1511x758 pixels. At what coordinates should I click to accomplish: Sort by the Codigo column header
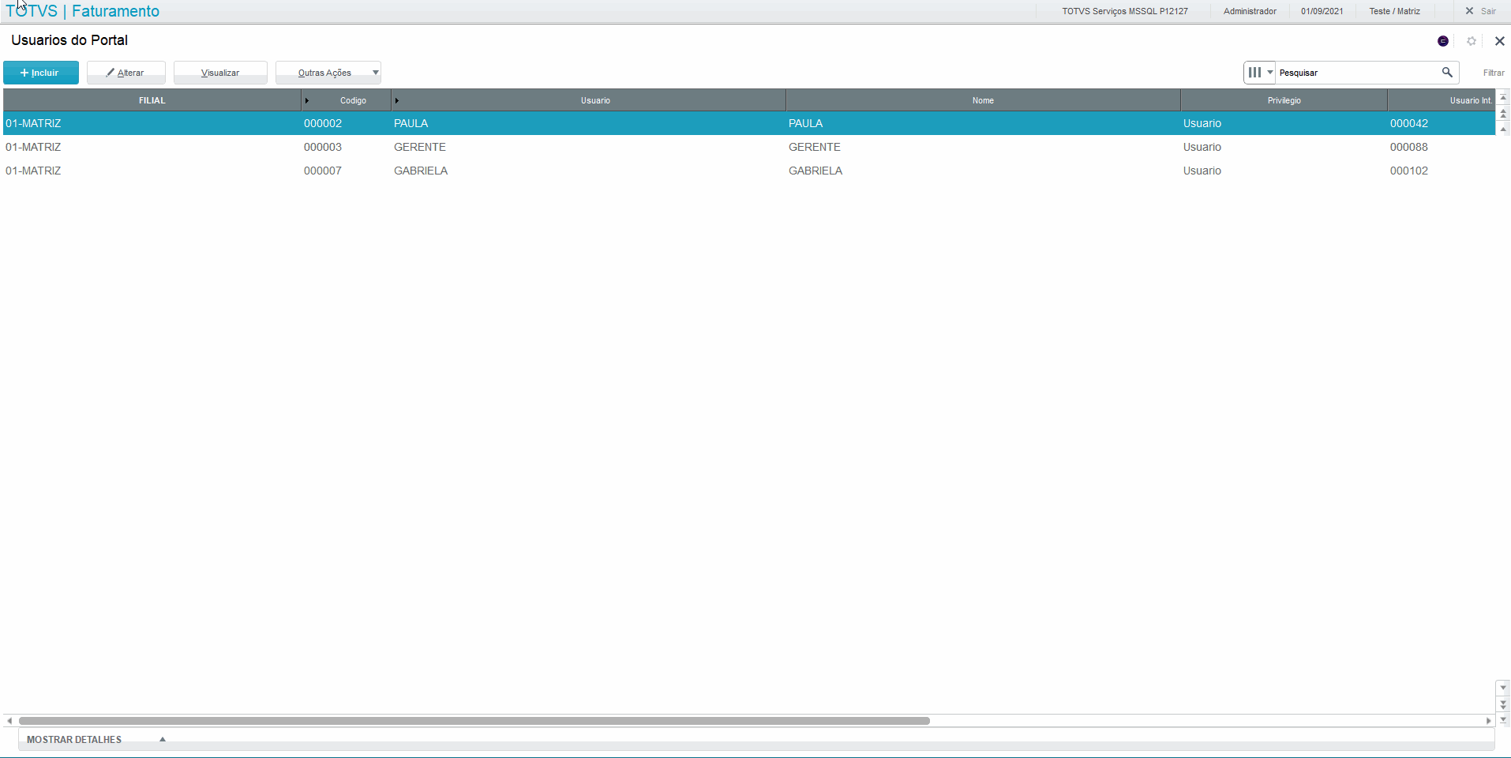(x=353, y=100)
